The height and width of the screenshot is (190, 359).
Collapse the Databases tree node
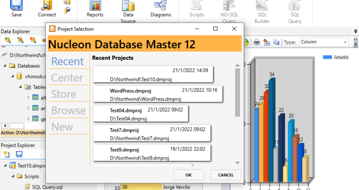pyautogui.click(x=5, y=66)
